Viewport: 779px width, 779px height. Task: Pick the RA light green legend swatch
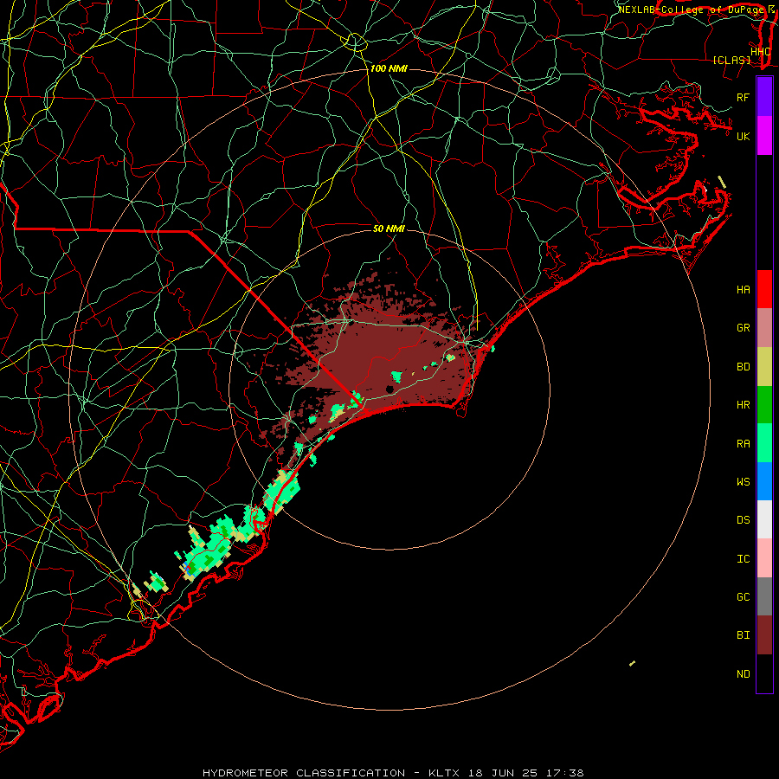point(764,443)
